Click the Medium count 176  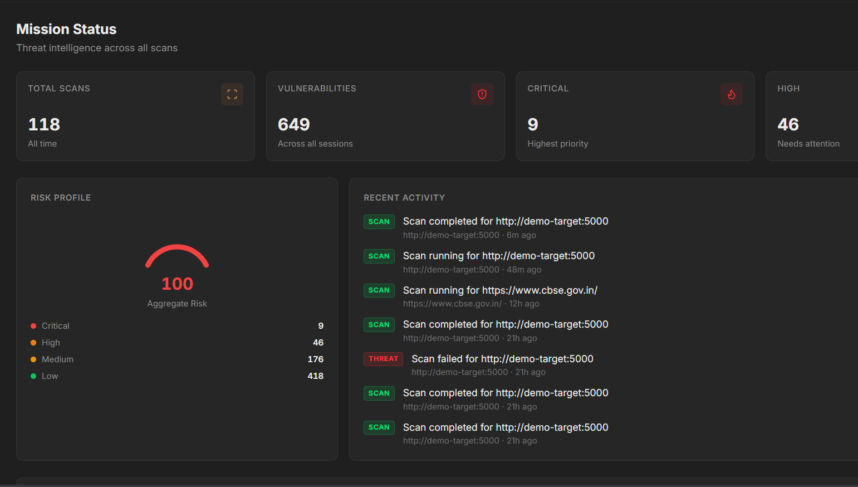click(x=316, y=359)
